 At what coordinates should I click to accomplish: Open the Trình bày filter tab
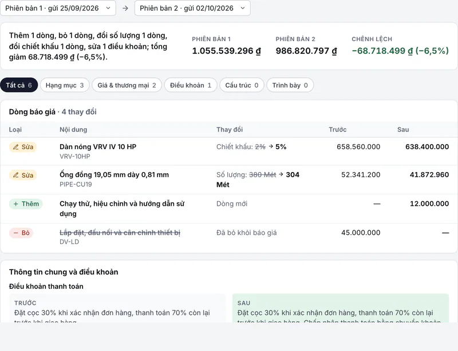[290, 85]
